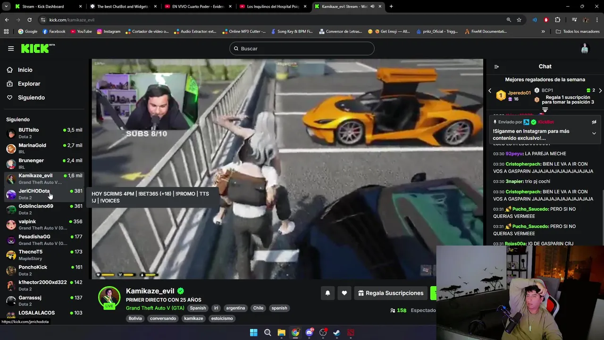Click the notification bell icon for Kamikaze_evil
This screenshot has width=604, height=340.
[x=327, y=293]
